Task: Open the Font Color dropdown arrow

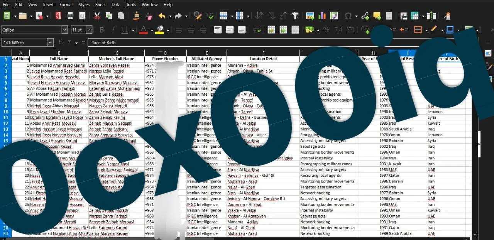Action: pos(152,30)
